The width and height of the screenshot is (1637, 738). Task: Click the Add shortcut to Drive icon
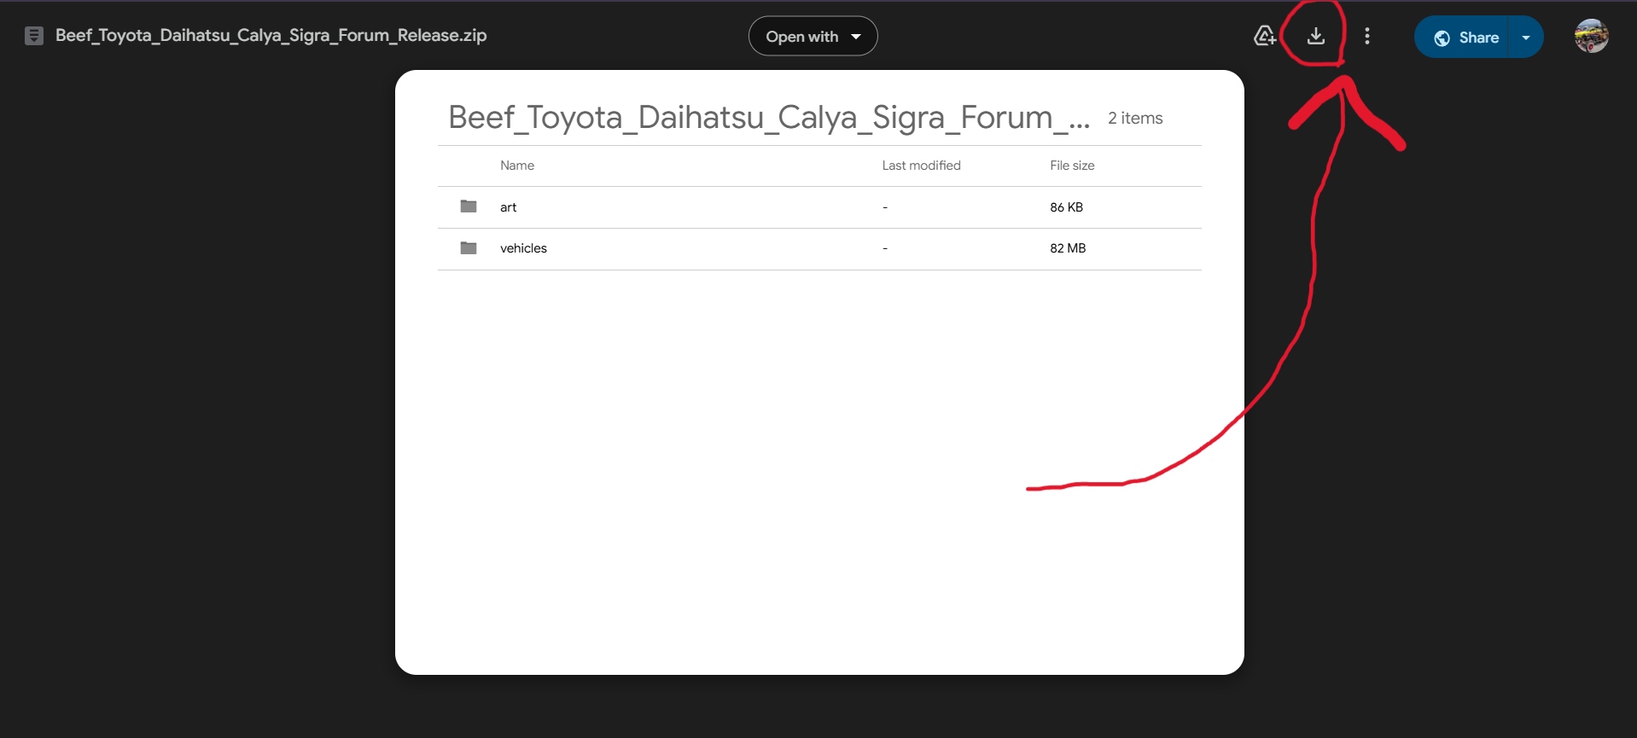(x=1264, y=36)
